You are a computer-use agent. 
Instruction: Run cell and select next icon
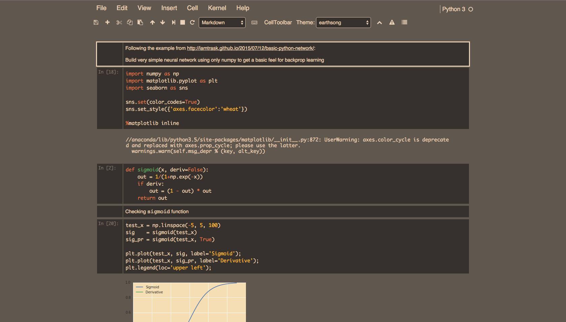pyautogui.click(x=174, y=22)
